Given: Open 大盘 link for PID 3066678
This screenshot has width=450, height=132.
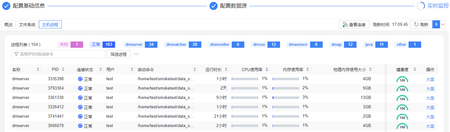Looking at the screenshot, I should click(430, 126).
